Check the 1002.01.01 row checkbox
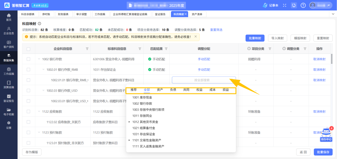 coord(28,80)
